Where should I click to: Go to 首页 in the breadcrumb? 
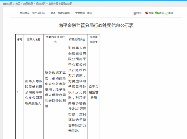18,4
